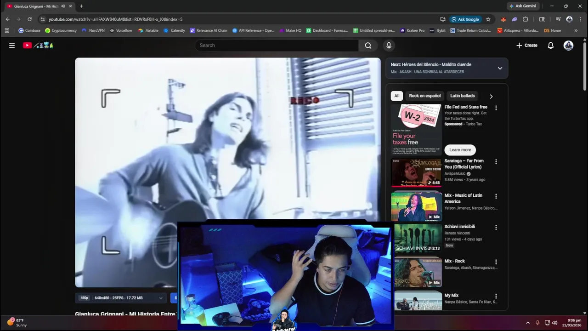Open the File Fed and State free ad thumbnail
This screenshot has height=331, width=588.
point(416,130)
